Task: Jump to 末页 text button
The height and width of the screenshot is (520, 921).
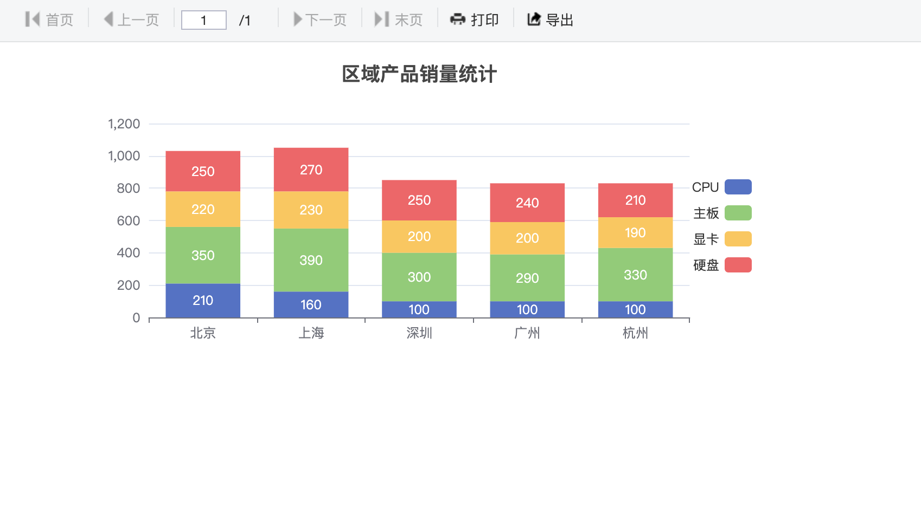Action: click(408, 20)
